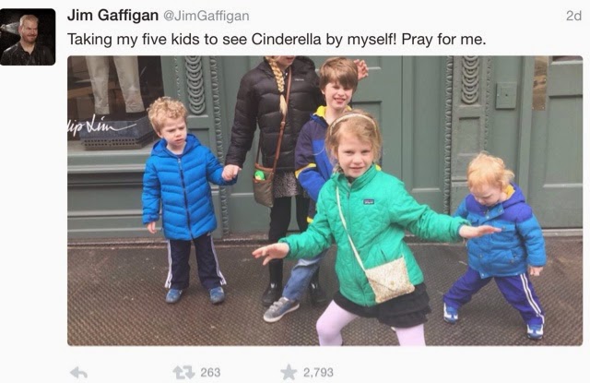Retweet using the retweet arrows icon

(x=183, y=373)
